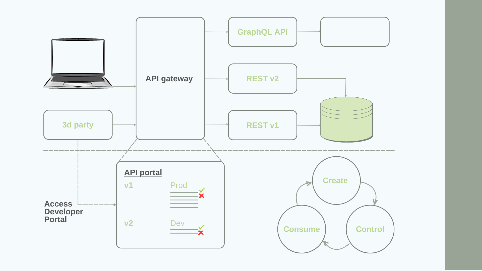Screen dimensions: 482x271
Task: Open the GraphQL API box
Action: (x=262, y=32)
